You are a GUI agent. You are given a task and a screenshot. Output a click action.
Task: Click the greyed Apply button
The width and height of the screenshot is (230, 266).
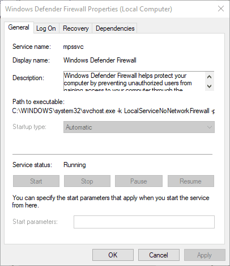tap(205, 255)
